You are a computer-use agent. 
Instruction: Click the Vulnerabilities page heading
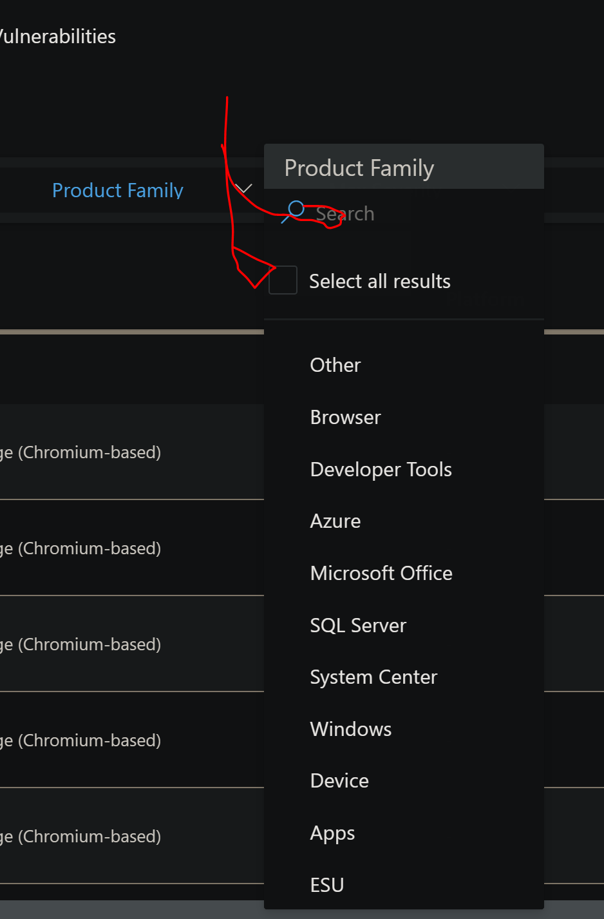pyautogui.click(x=58, y=36)
